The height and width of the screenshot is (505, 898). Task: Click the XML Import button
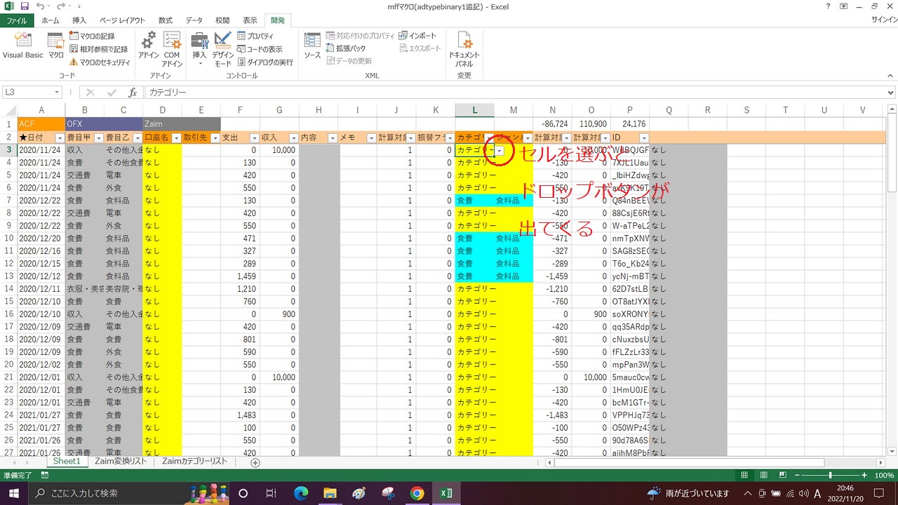point(417,36)
